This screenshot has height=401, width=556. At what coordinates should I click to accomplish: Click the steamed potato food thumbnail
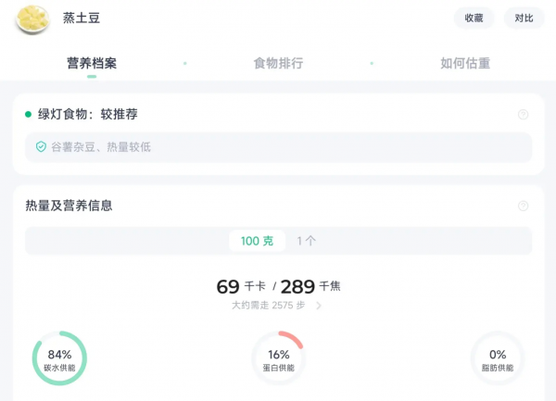[x=32, y=18]
